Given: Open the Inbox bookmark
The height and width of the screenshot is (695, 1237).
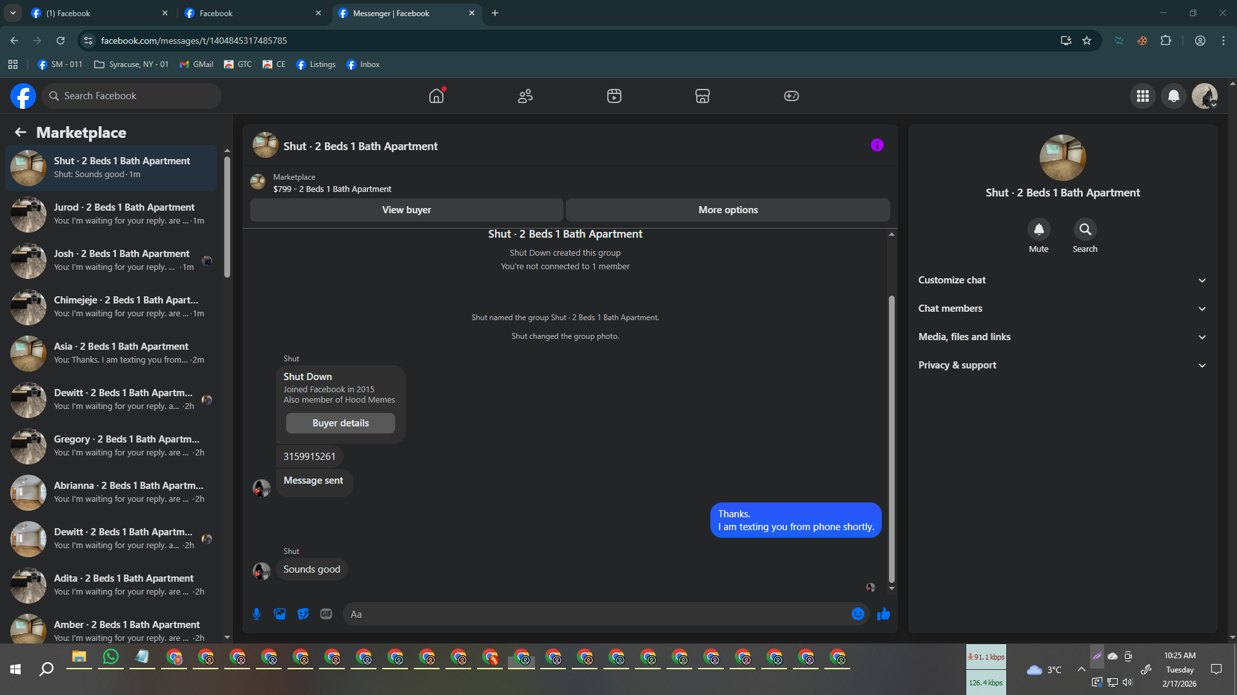Looking at the screenshot, I should coord(363,64).
